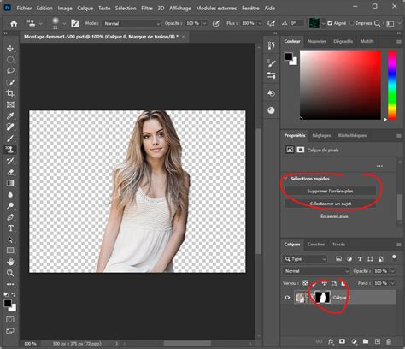This screenshot has height=349, width=405.
Task: Select the Hand tool
Action: pyautogui.click(x=10, y=262)
